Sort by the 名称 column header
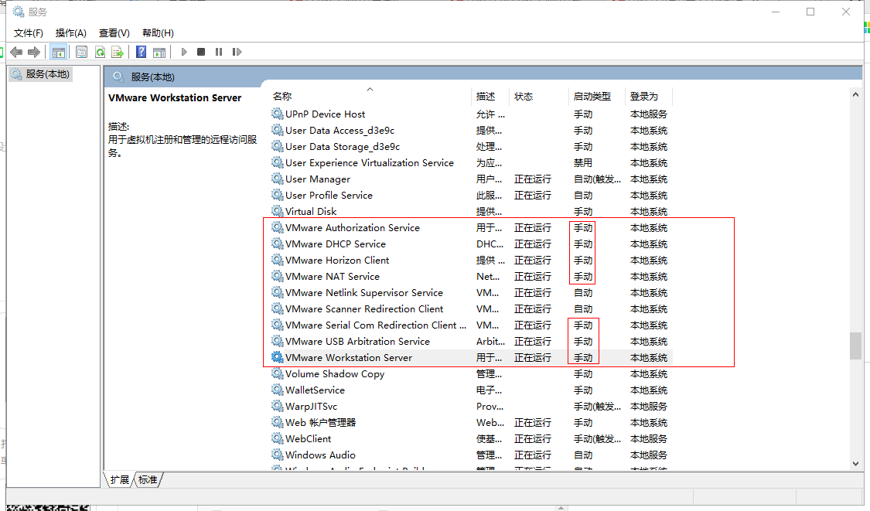Screen dimensions: 870x511 coord(370,97)
